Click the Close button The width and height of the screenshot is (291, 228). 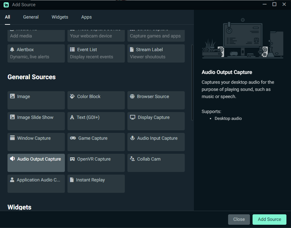tap(239, 219)
